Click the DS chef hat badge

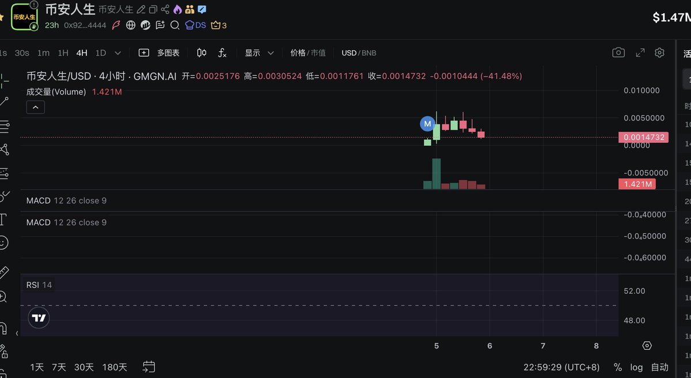tap(195, 25)
